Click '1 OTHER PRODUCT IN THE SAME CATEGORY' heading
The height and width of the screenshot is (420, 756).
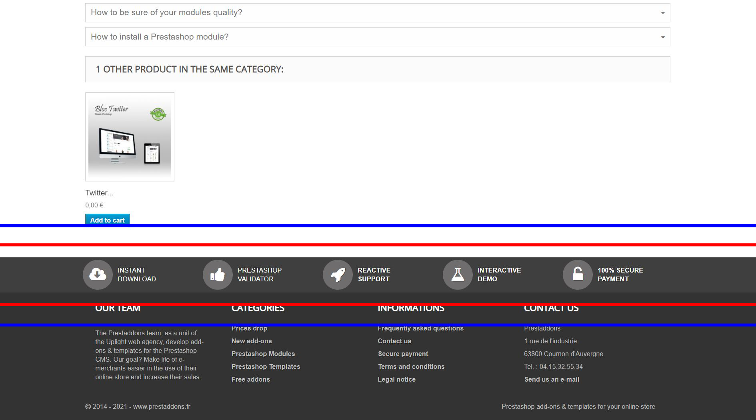coord(190,70)
